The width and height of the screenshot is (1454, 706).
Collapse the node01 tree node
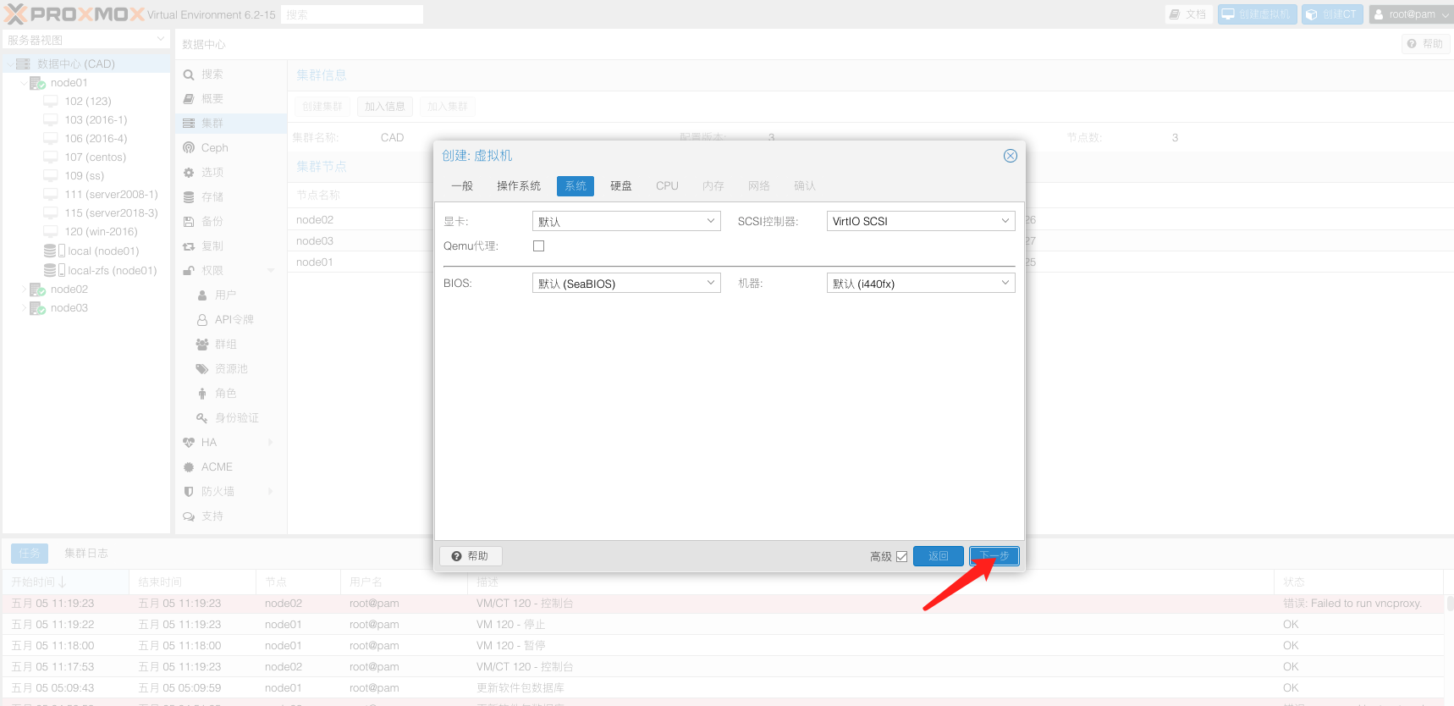tap(24, 83)
